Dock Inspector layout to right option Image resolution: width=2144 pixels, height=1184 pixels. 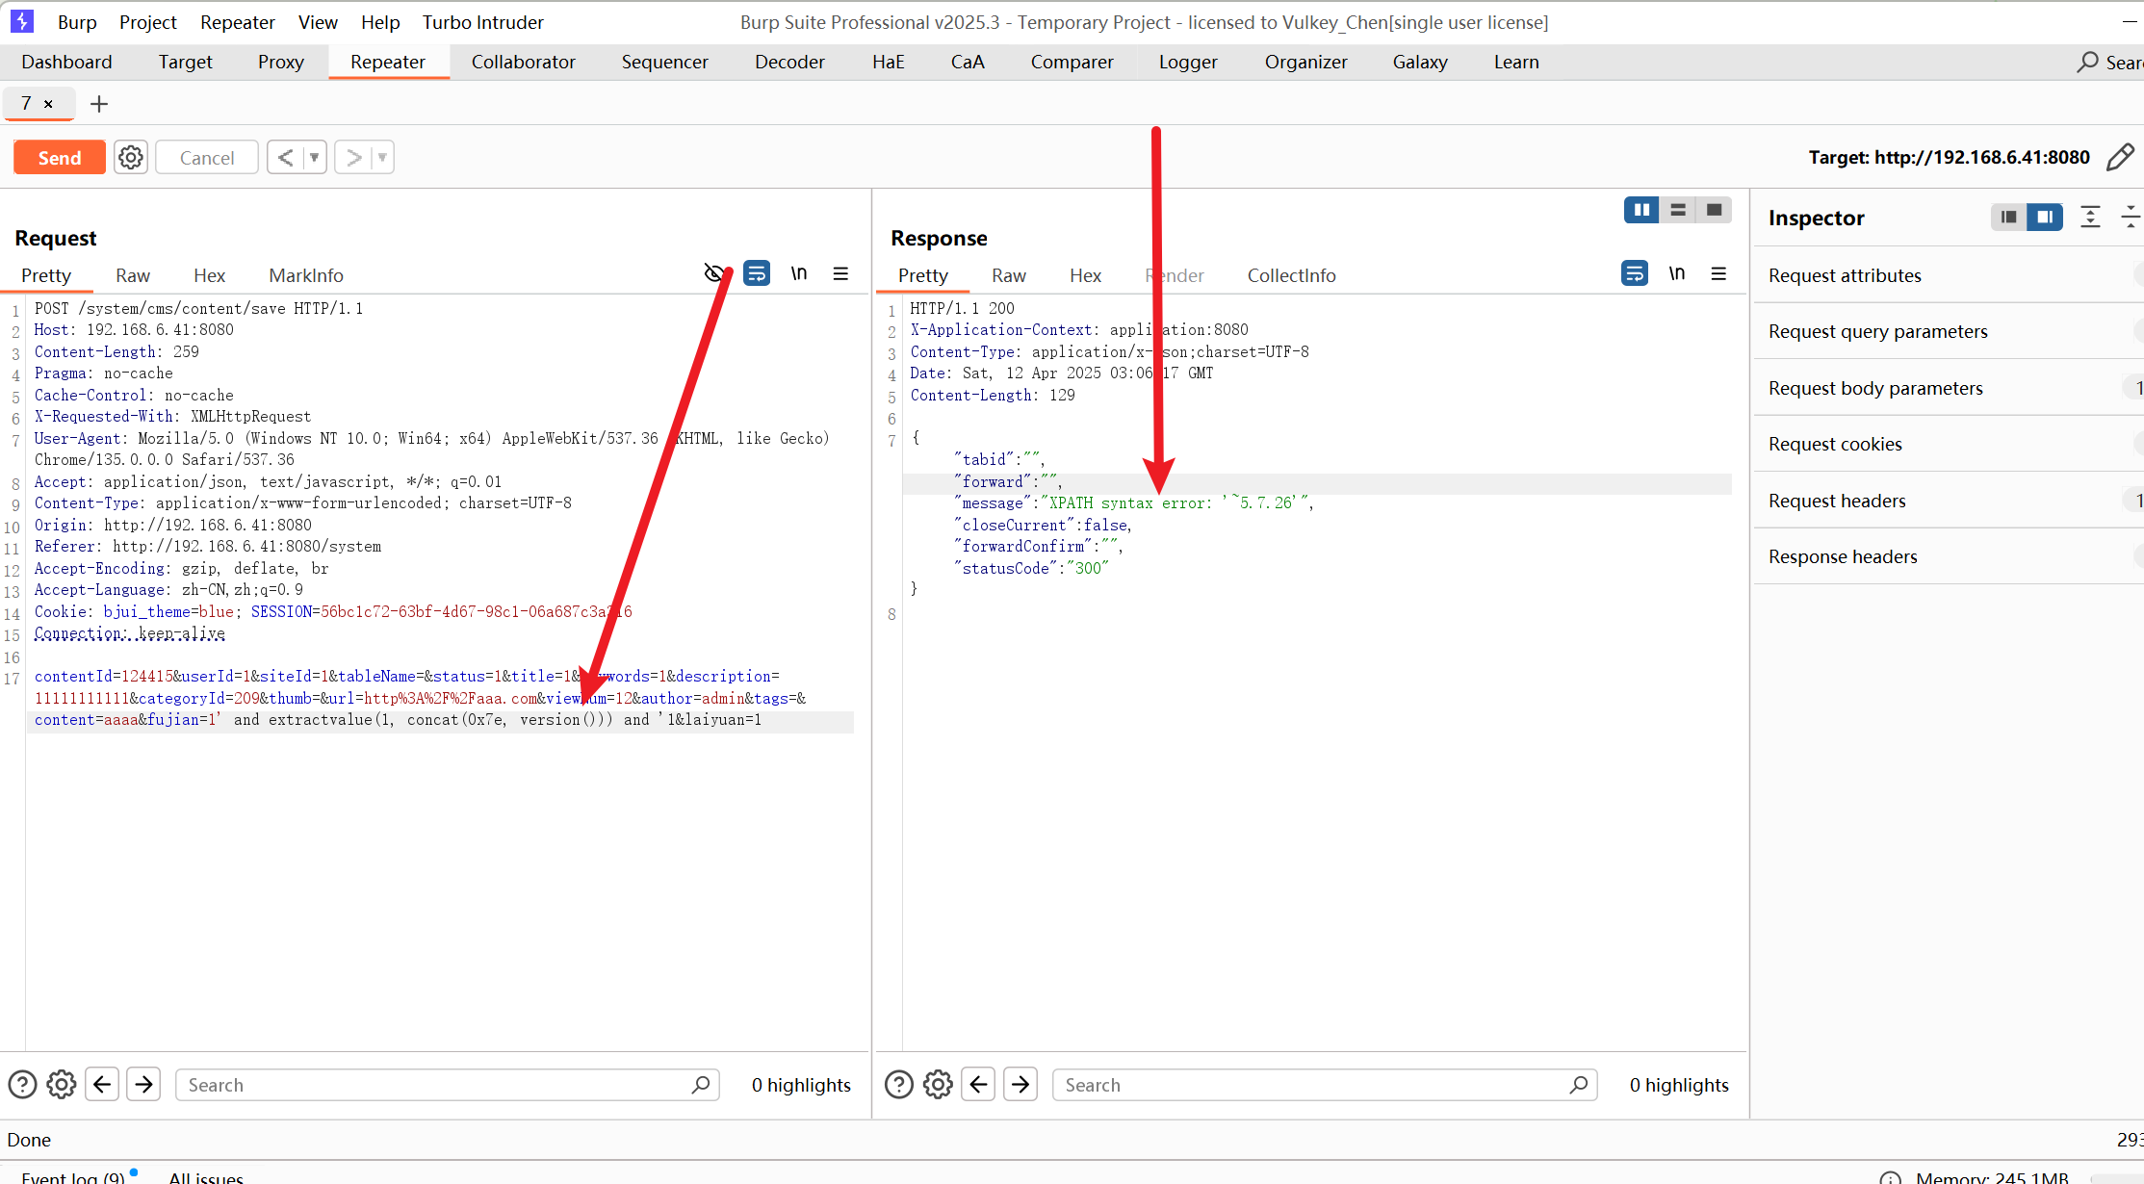pyautogui.click(x=2044, y=217)
